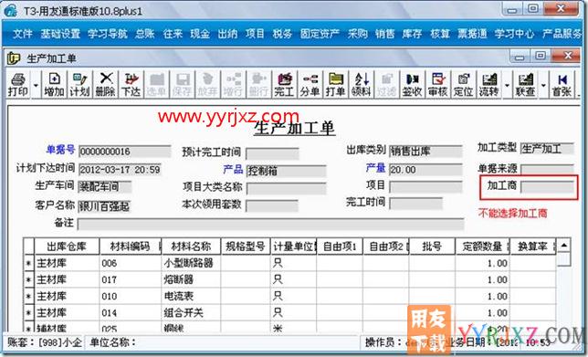Select the cell 小型断路器
Screen dimensions: 588x357
tap(191, 263)
